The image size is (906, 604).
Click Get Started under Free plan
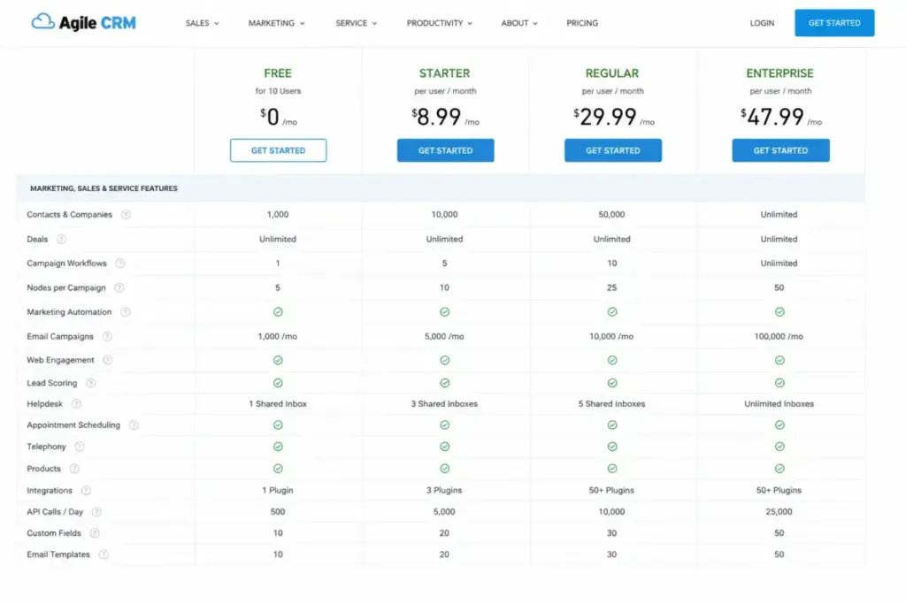pos(278,150)
